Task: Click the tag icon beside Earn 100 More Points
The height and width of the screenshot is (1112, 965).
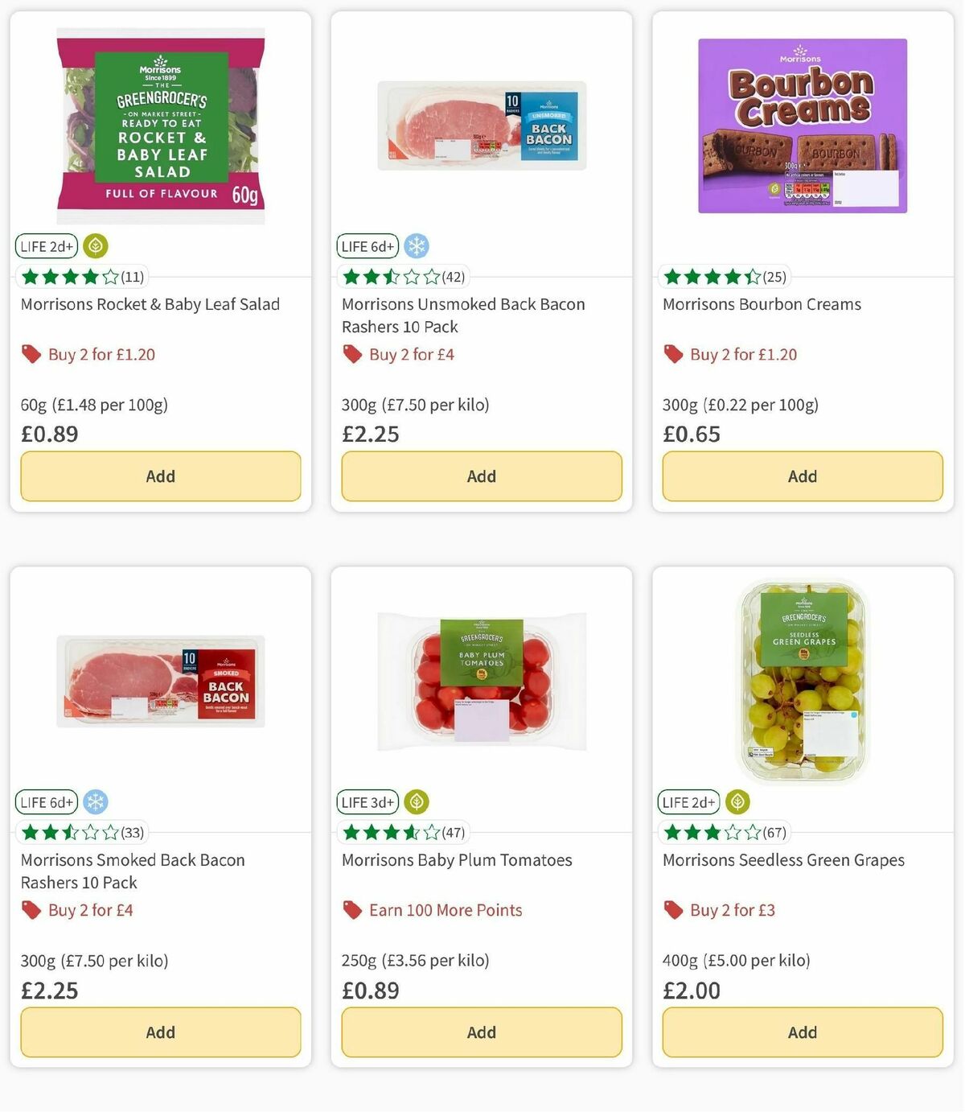Action: point(352,910)
